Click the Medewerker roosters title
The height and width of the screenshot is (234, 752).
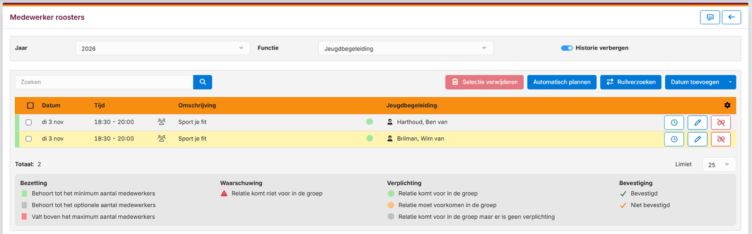[47, 17]
